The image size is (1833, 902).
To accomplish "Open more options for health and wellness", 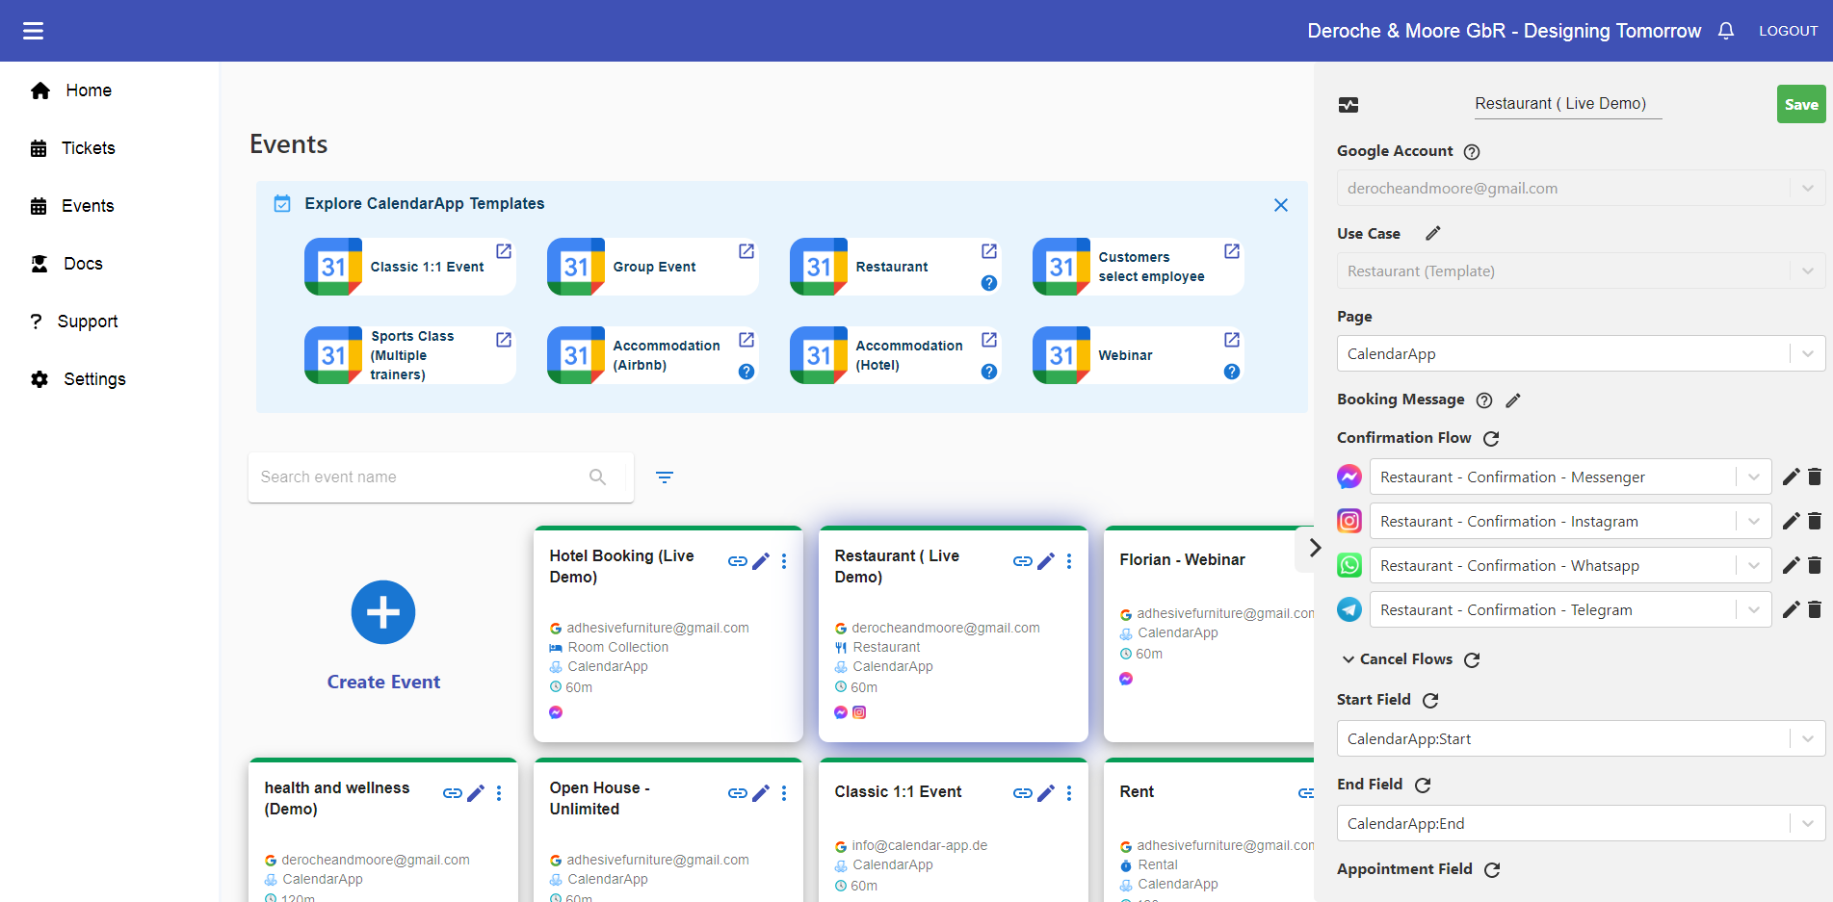I will click(x=499, y=793).
